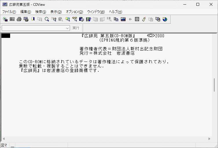Image resolution: width=218 pixels, height=148 pixels.
Task: Click the 『広辞苑 第五版CD-ROM版』 title line
Action: pos(108,36)
